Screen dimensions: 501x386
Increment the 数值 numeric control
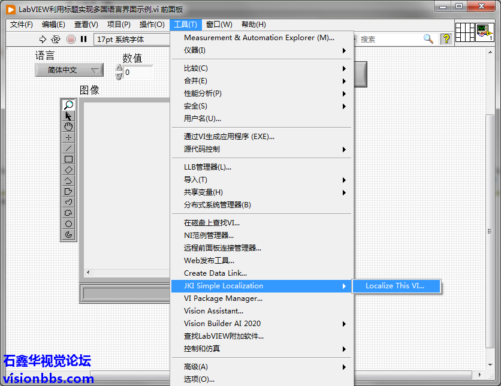click(119, 68)
